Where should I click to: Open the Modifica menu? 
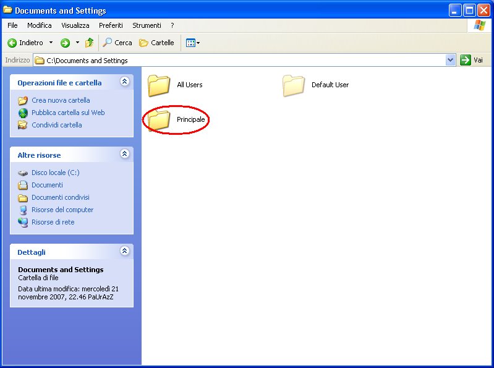[40, 25]
